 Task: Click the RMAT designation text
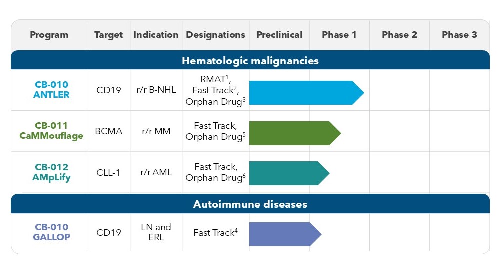[213, 79]
